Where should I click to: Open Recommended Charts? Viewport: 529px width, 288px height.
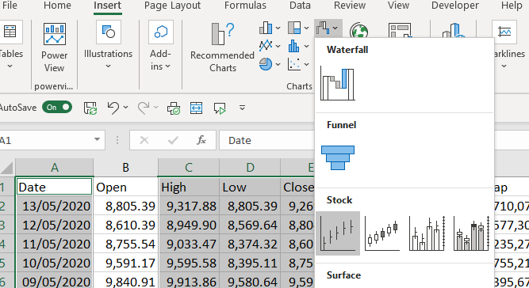(x=222, y=47)
